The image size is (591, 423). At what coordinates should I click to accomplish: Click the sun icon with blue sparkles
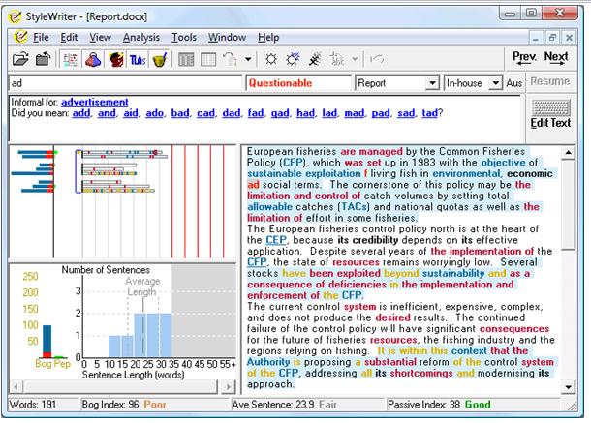pyautogui.click(x=293, y=59)
